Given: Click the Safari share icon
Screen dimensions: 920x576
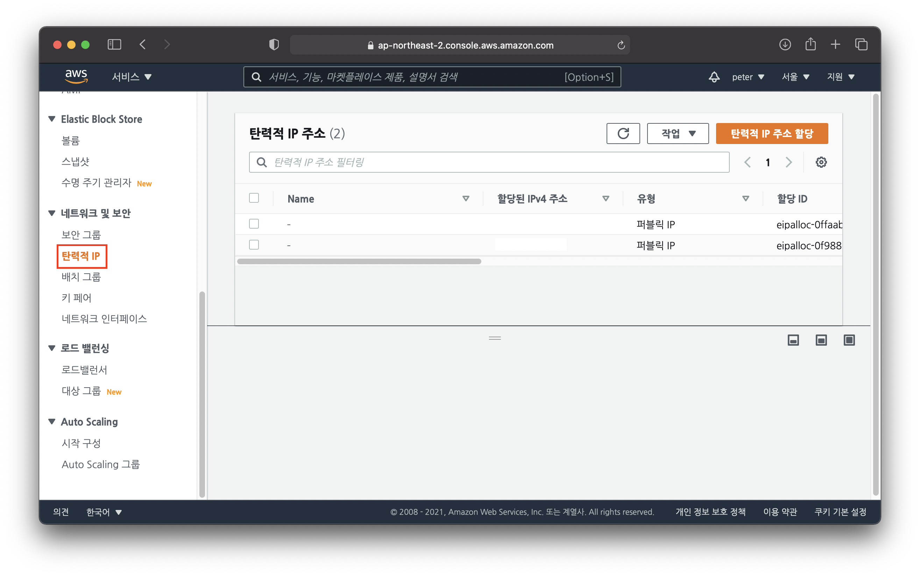Looking at the screenshot, I should (810, 45).
